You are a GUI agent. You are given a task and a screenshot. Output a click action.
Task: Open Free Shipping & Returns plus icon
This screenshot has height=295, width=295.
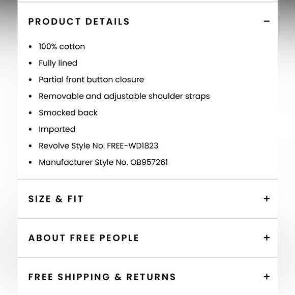[x=267, y=277]
